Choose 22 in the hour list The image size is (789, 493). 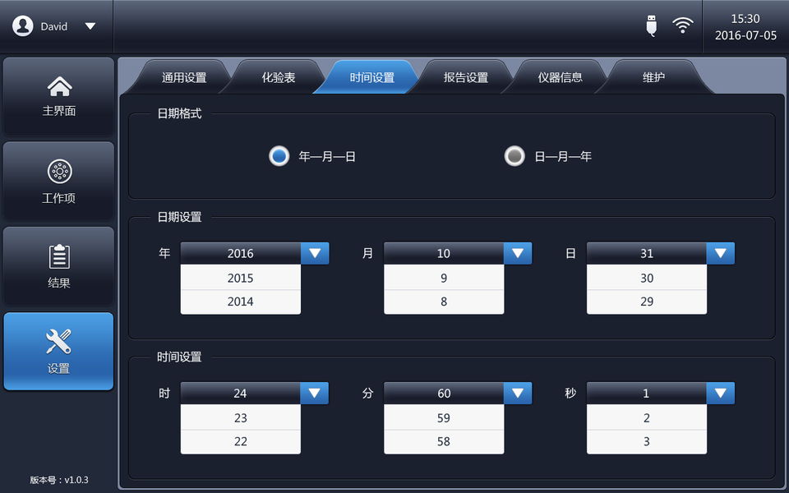click(241, 442)
